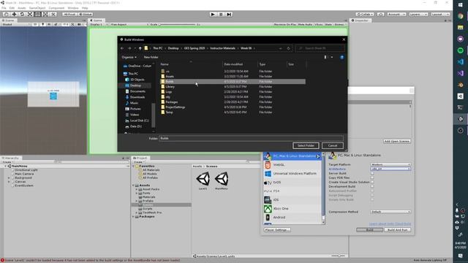Go up one folder in file dialog
Image resolution: width=468 pixels, height=263 pixels.
click(x=140, y=48)
